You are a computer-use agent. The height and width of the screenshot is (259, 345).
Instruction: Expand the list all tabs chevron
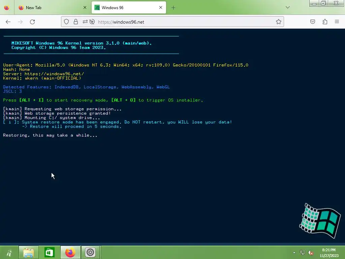click(288, 7)
